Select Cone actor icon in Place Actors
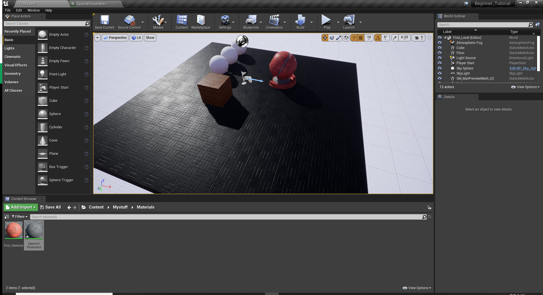This screenshot has height=295, width=543. [x=43, y=140]
